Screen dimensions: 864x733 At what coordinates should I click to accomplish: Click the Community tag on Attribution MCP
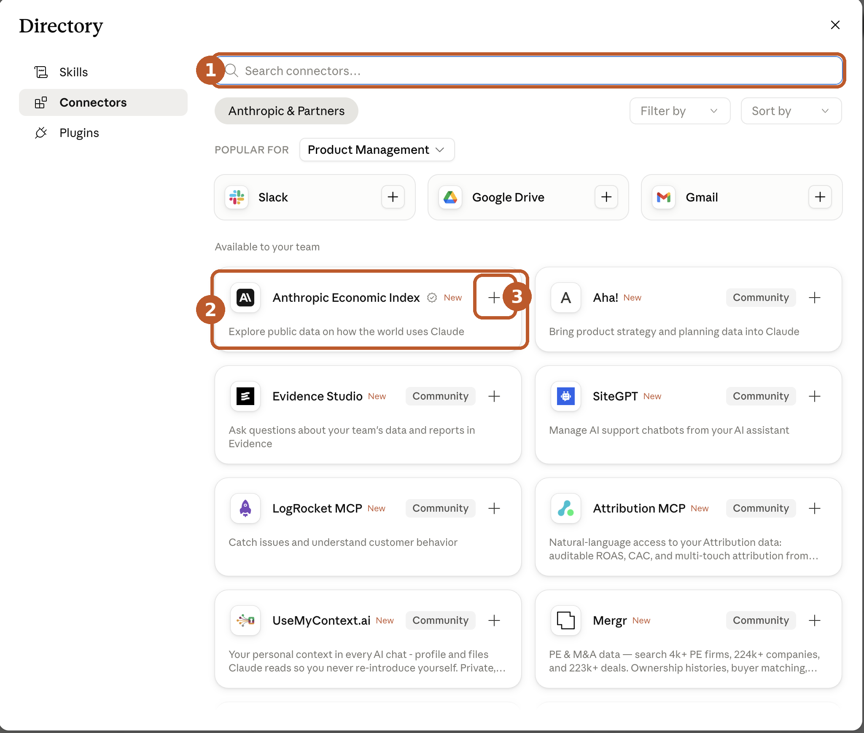(761, 508)
